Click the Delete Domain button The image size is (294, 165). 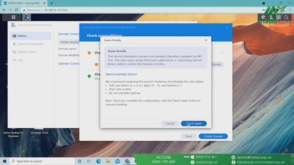click(69, 42)
